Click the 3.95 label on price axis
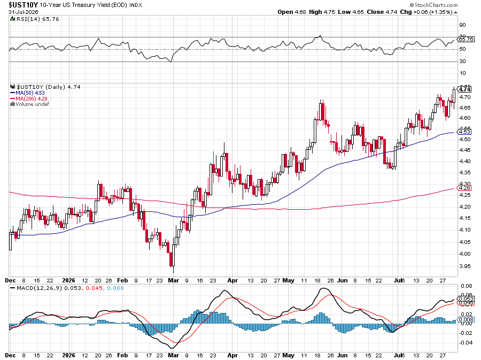 click(x=465, y=266)
